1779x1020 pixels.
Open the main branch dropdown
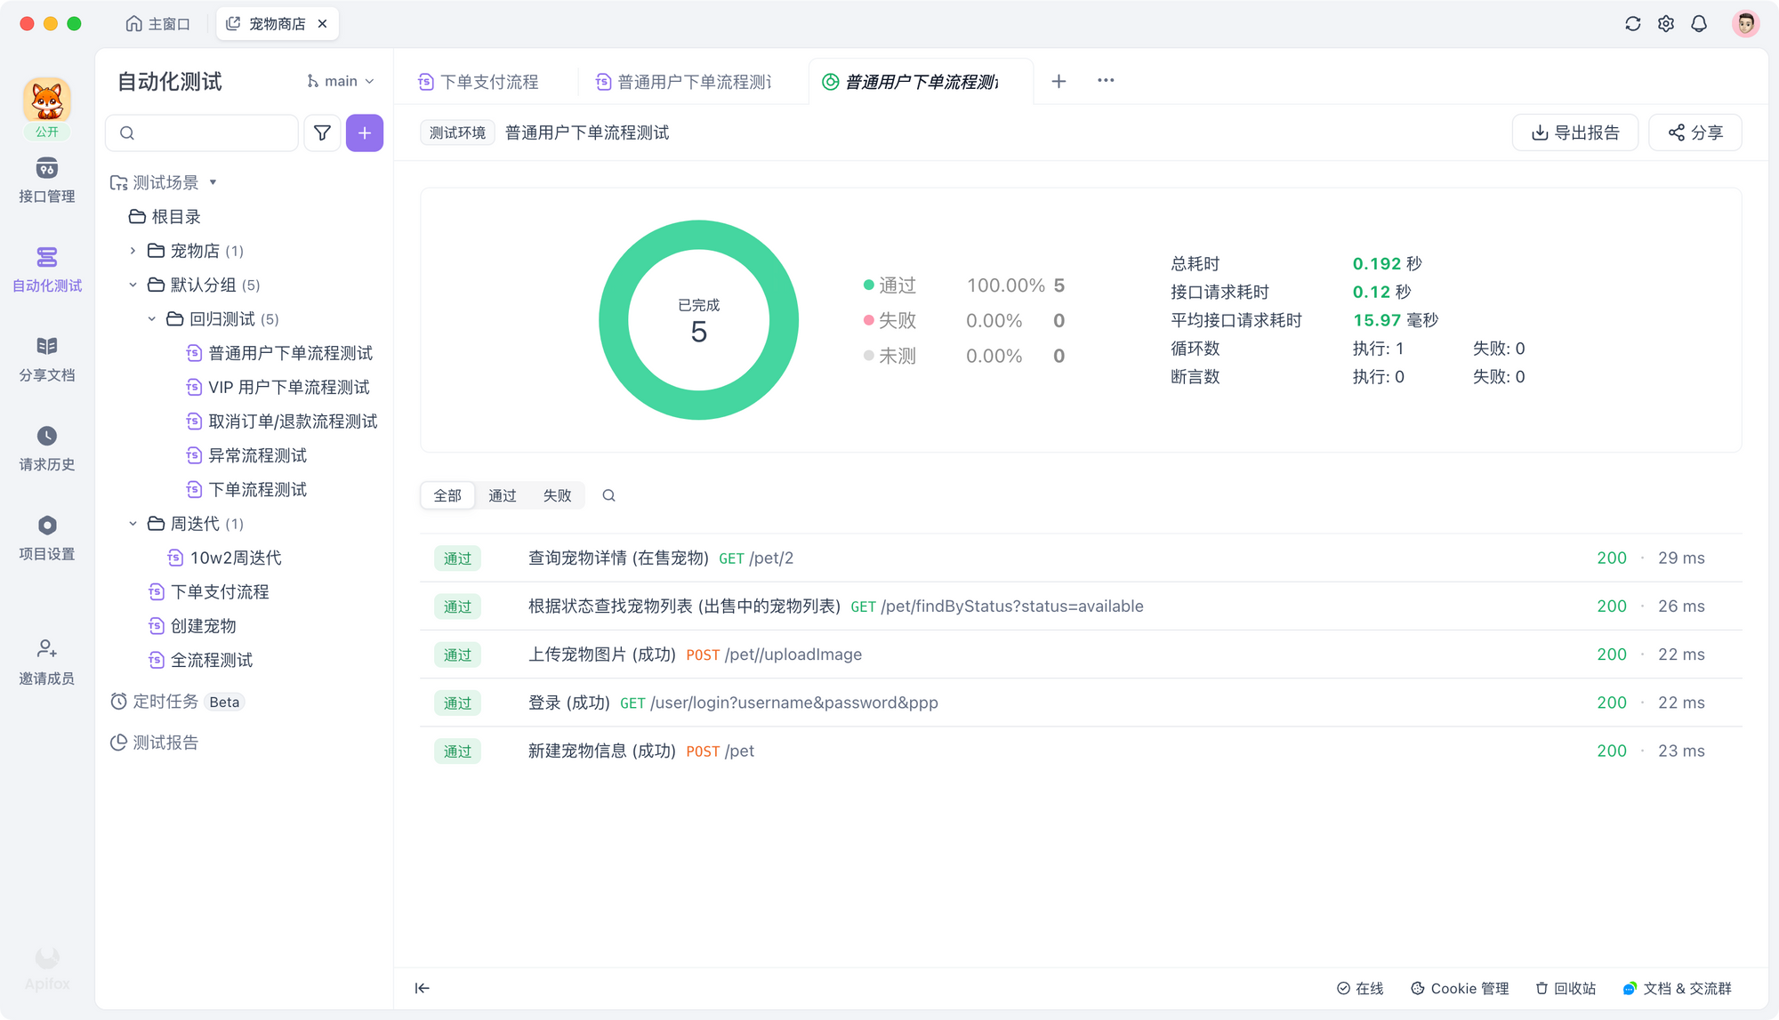tap(341, 81)
